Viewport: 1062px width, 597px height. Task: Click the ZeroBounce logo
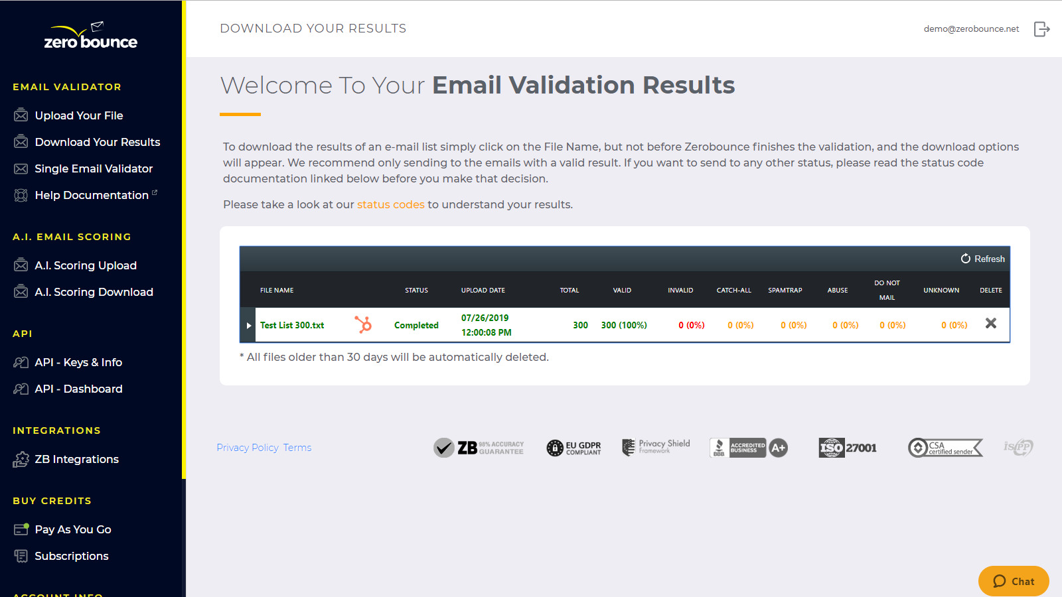pos(91,36)
